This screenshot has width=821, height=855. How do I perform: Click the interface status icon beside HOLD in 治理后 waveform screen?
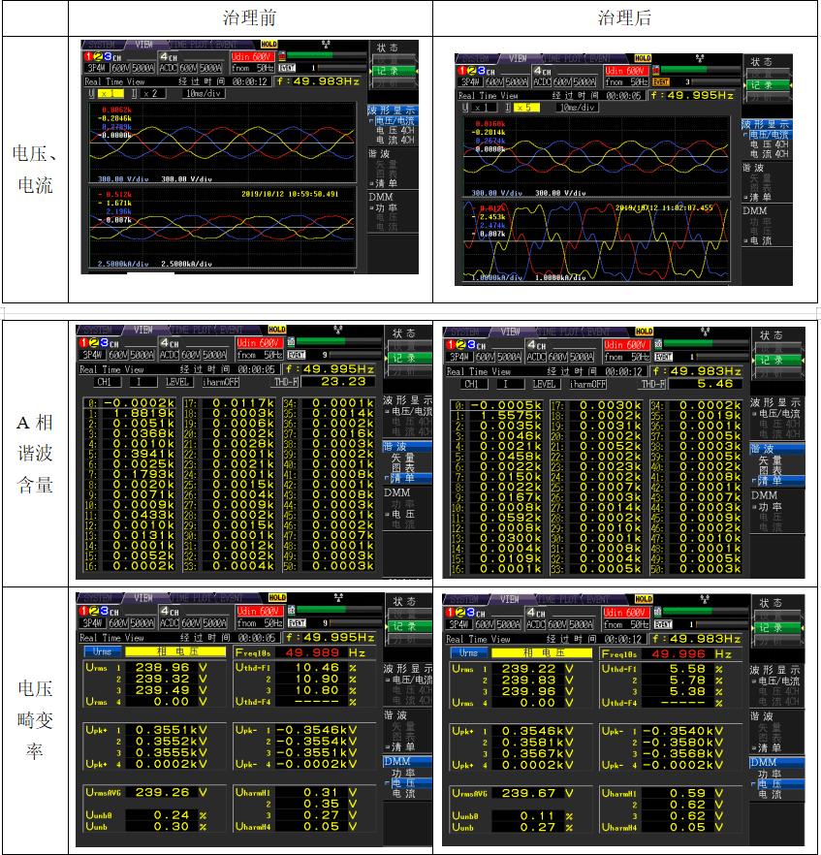pos(700,58)
